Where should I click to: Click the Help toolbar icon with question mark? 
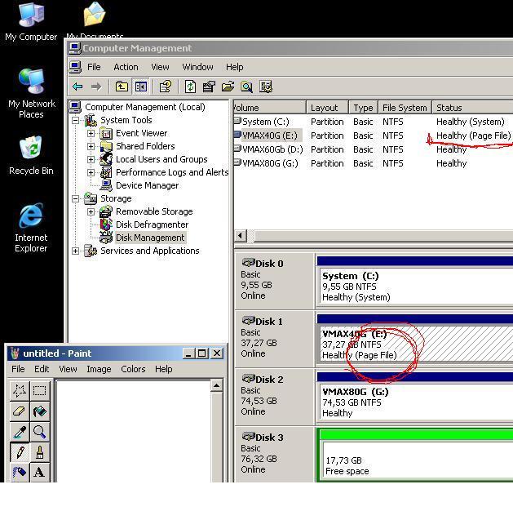click(166, 87)
